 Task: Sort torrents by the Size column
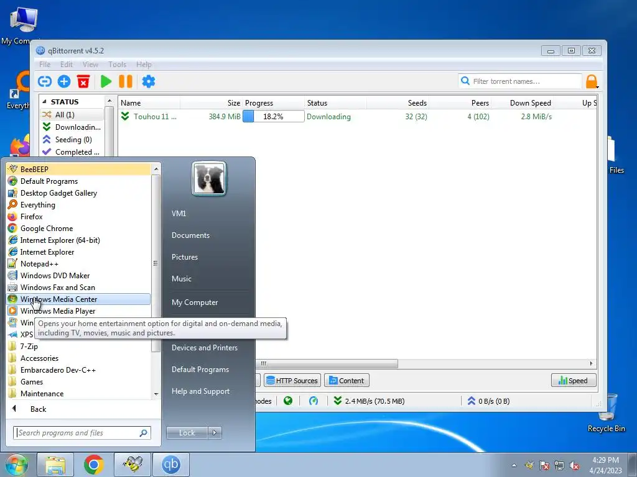212,103
